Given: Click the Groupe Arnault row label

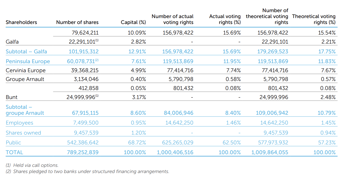Looking at the screenshot, I should [25, 79].
